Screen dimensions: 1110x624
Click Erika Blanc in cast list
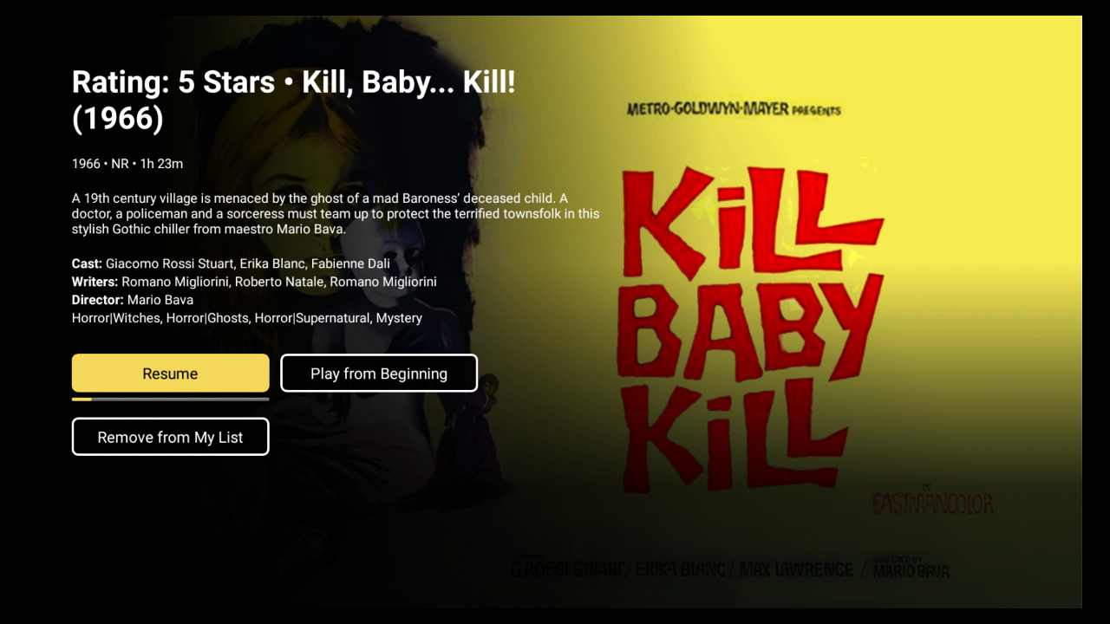271,263
